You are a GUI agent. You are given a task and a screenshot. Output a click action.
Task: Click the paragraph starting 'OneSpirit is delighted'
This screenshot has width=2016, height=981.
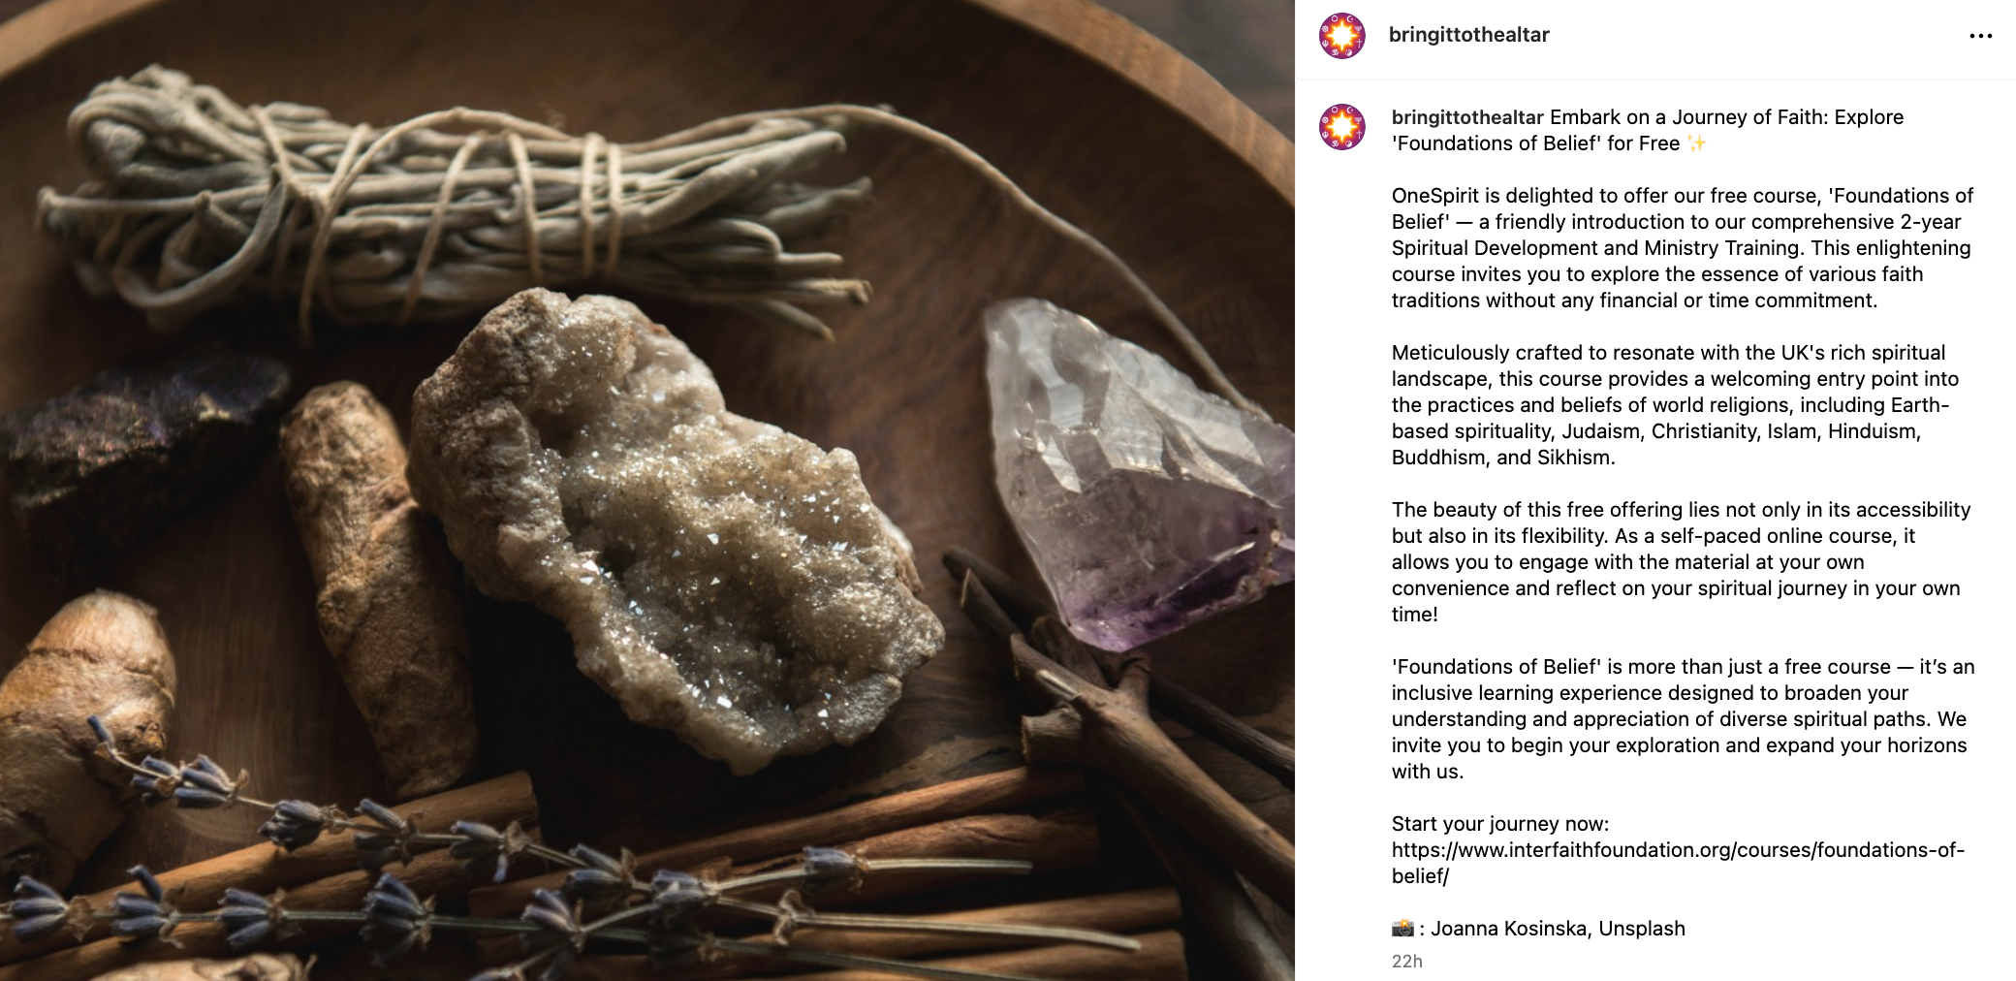click(1683, 248)
